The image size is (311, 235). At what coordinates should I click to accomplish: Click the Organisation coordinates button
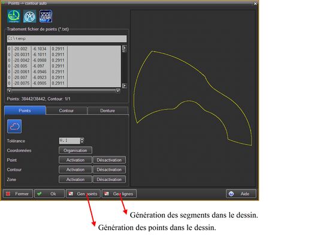tap(76, 150)
